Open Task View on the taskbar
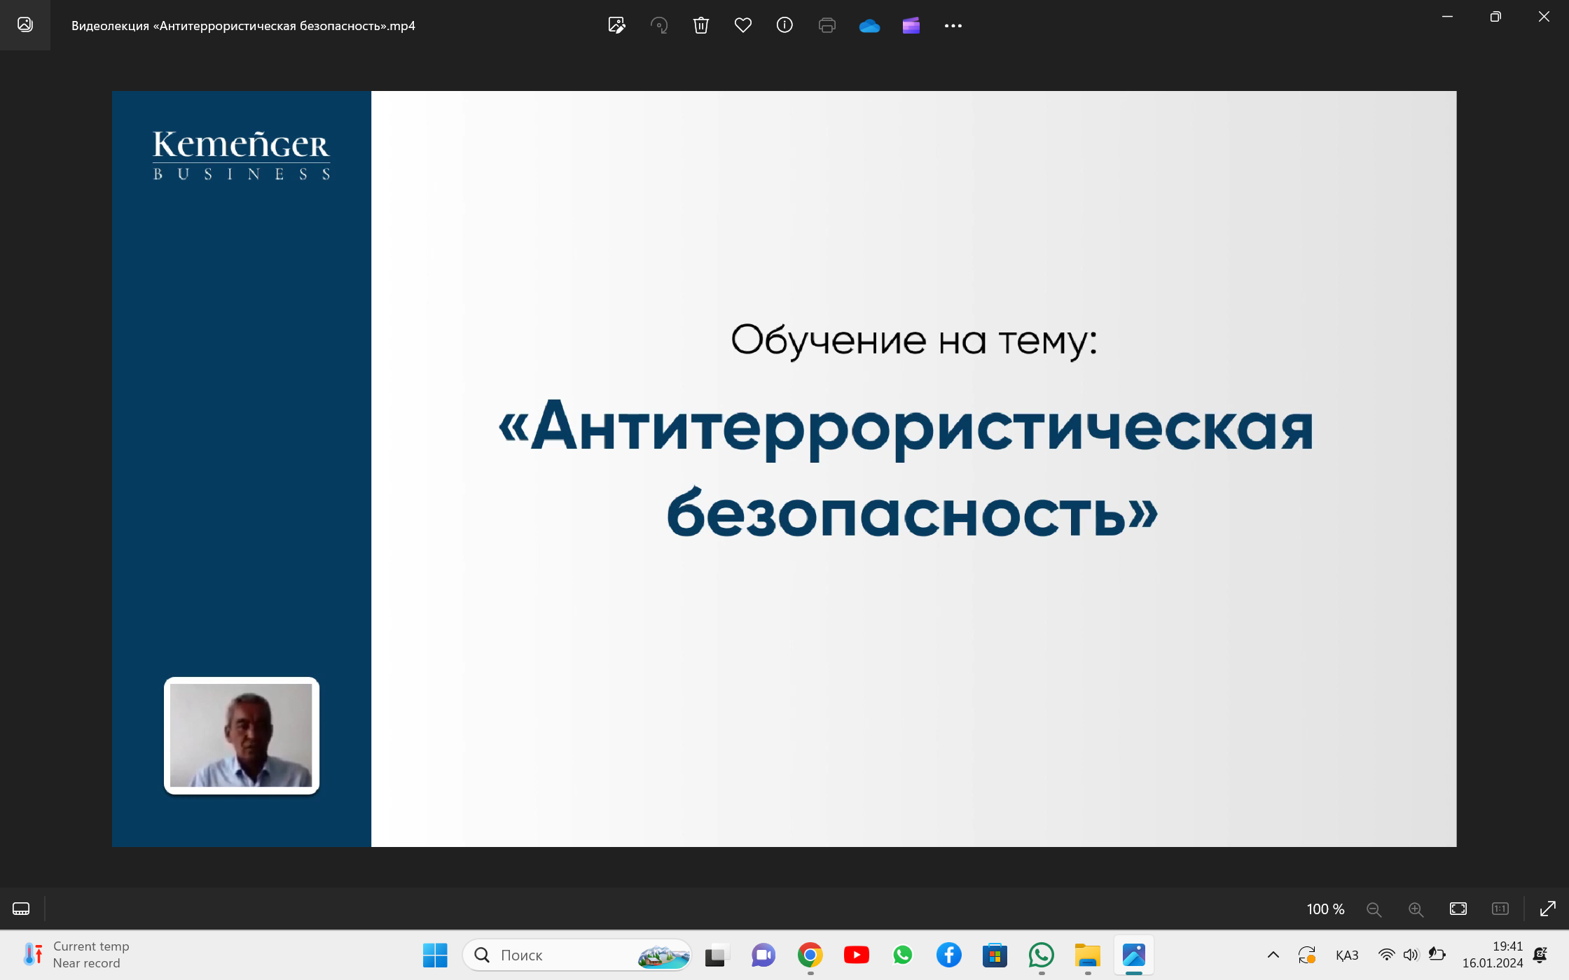Image resolution: width=1569 pixels, height=980 pixels. coord(717,955)
